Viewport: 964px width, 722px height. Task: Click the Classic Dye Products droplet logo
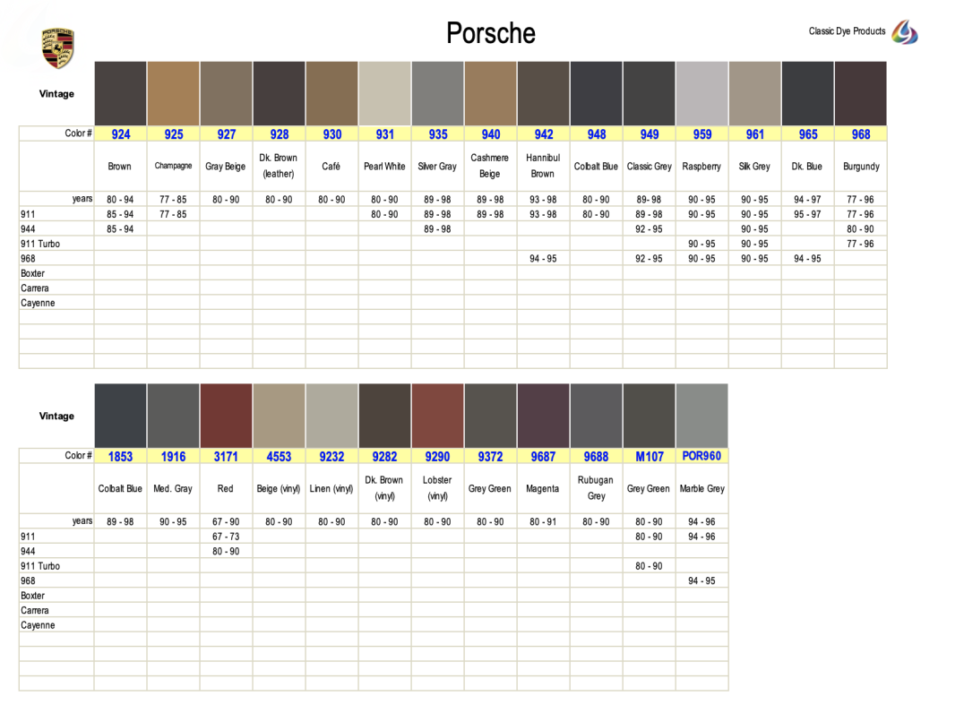point(905,32)
